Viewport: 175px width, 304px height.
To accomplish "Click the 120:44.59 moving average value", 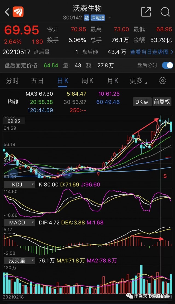I will point(40,110).
